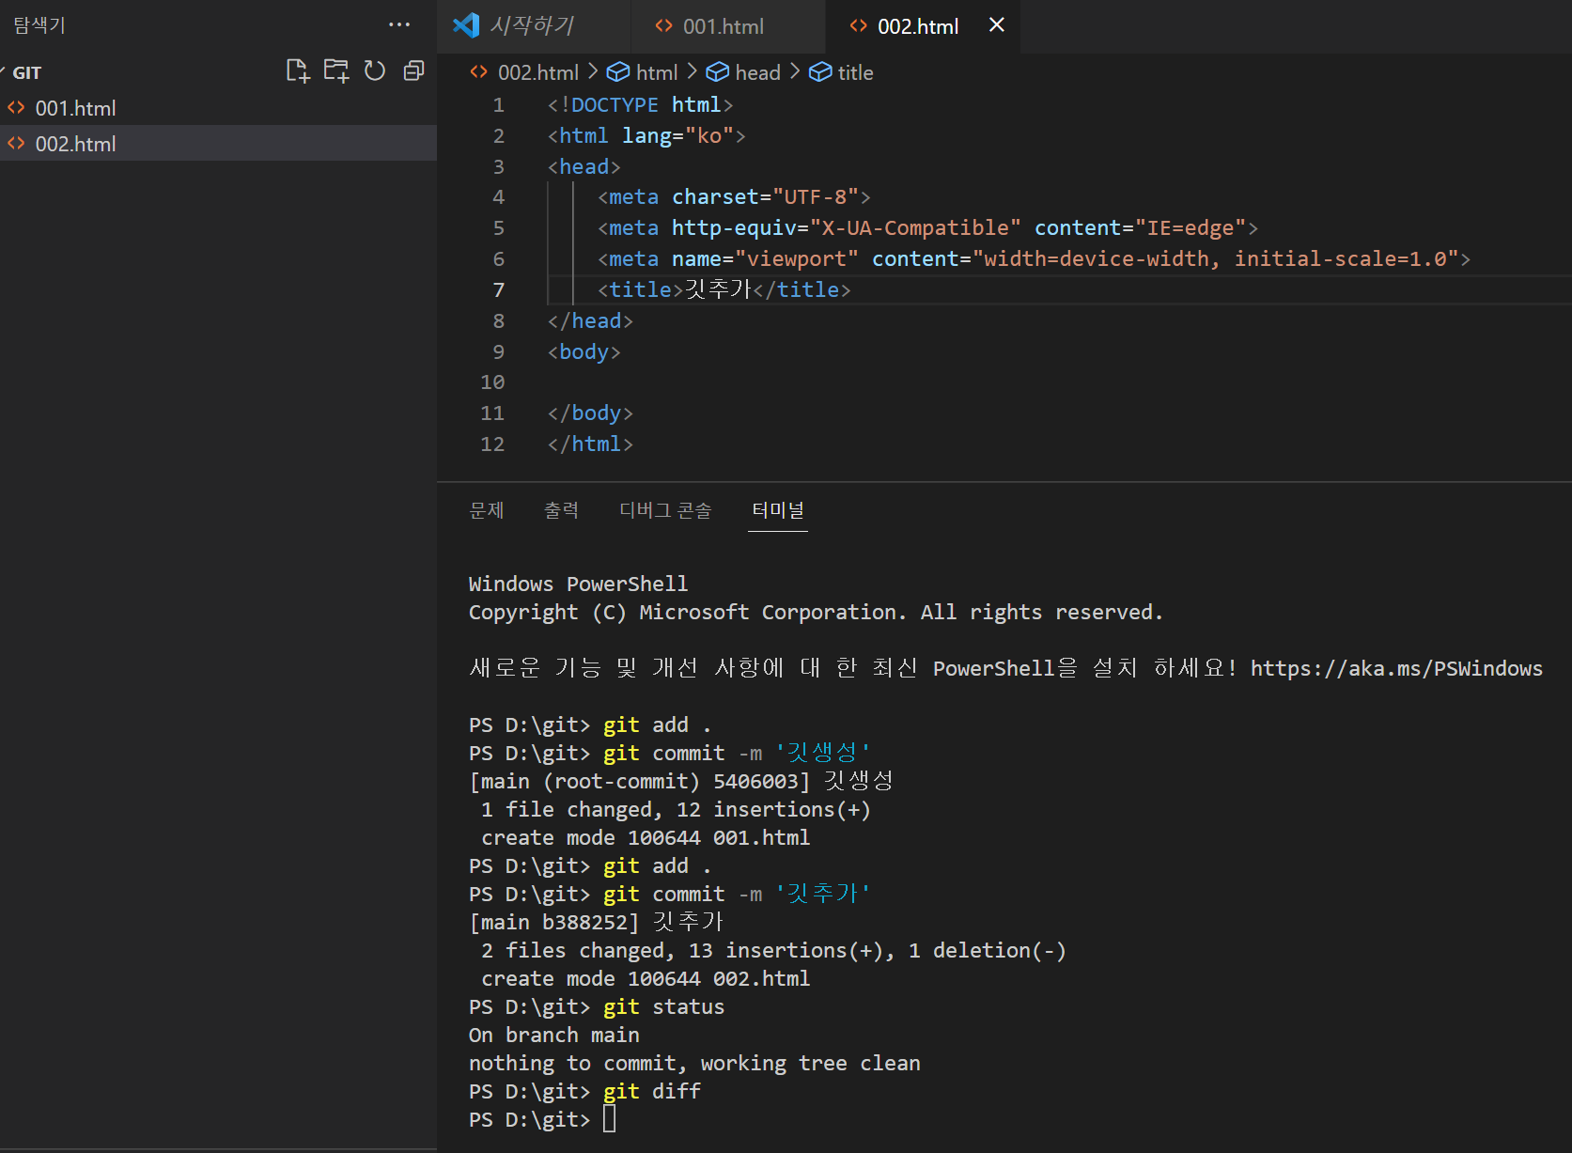Click the <!DOCTYPE html> code line

[x=640, y=105]
